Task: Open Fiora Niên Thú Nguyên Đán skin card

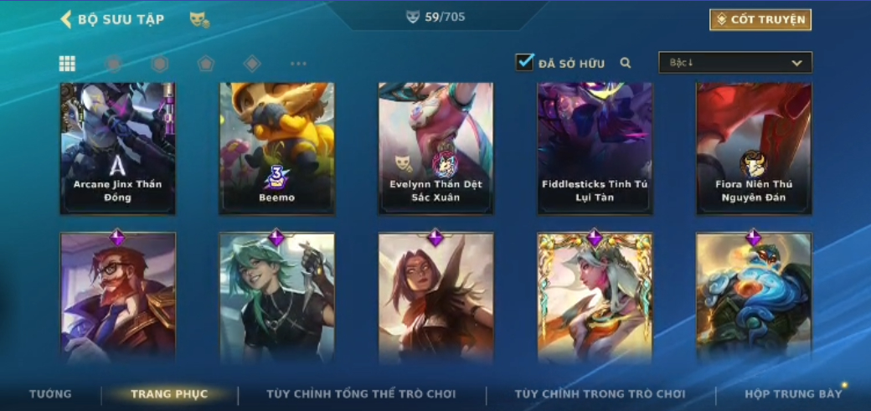Action: tap(754, 148)
